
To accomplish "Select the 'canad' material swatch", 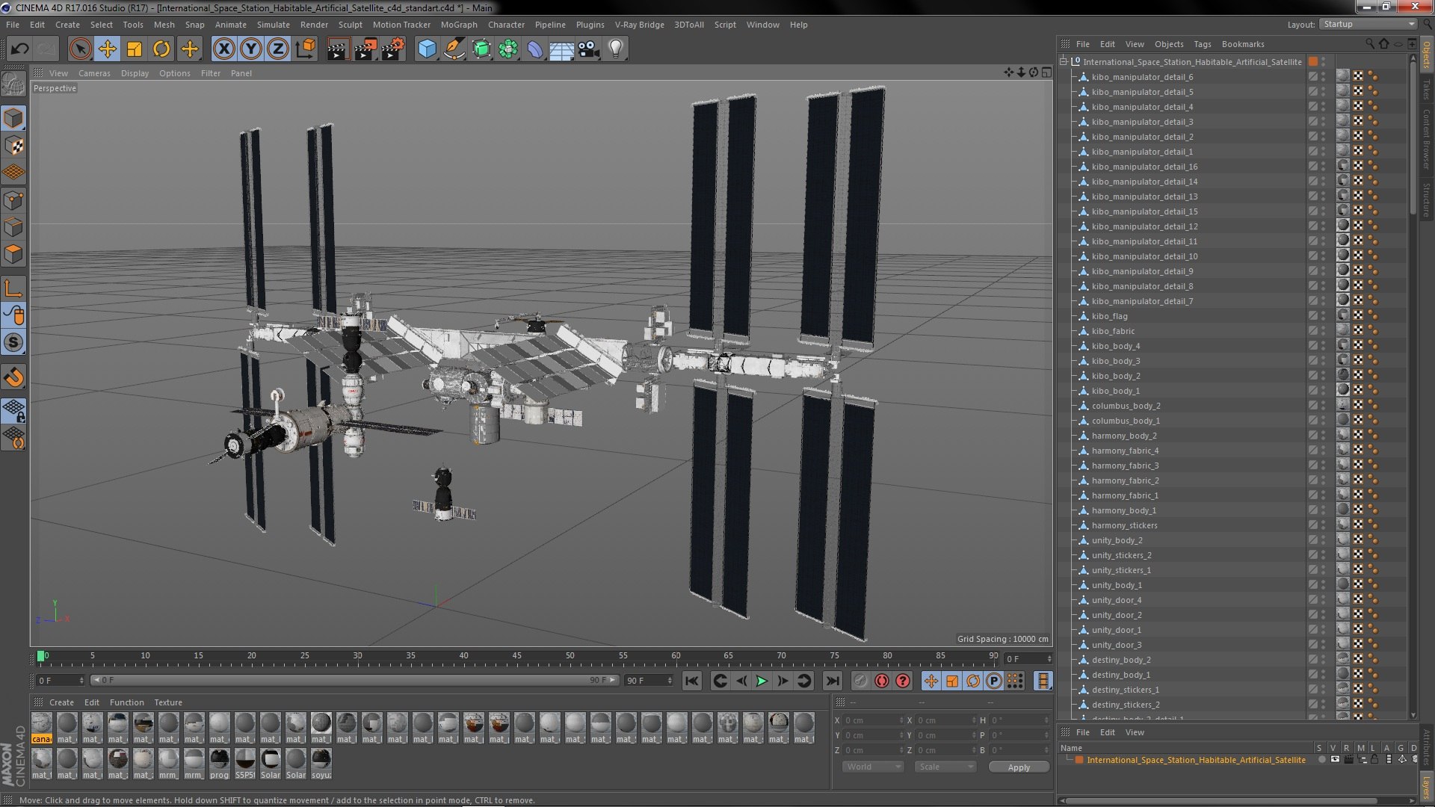I will click(42, 729).
